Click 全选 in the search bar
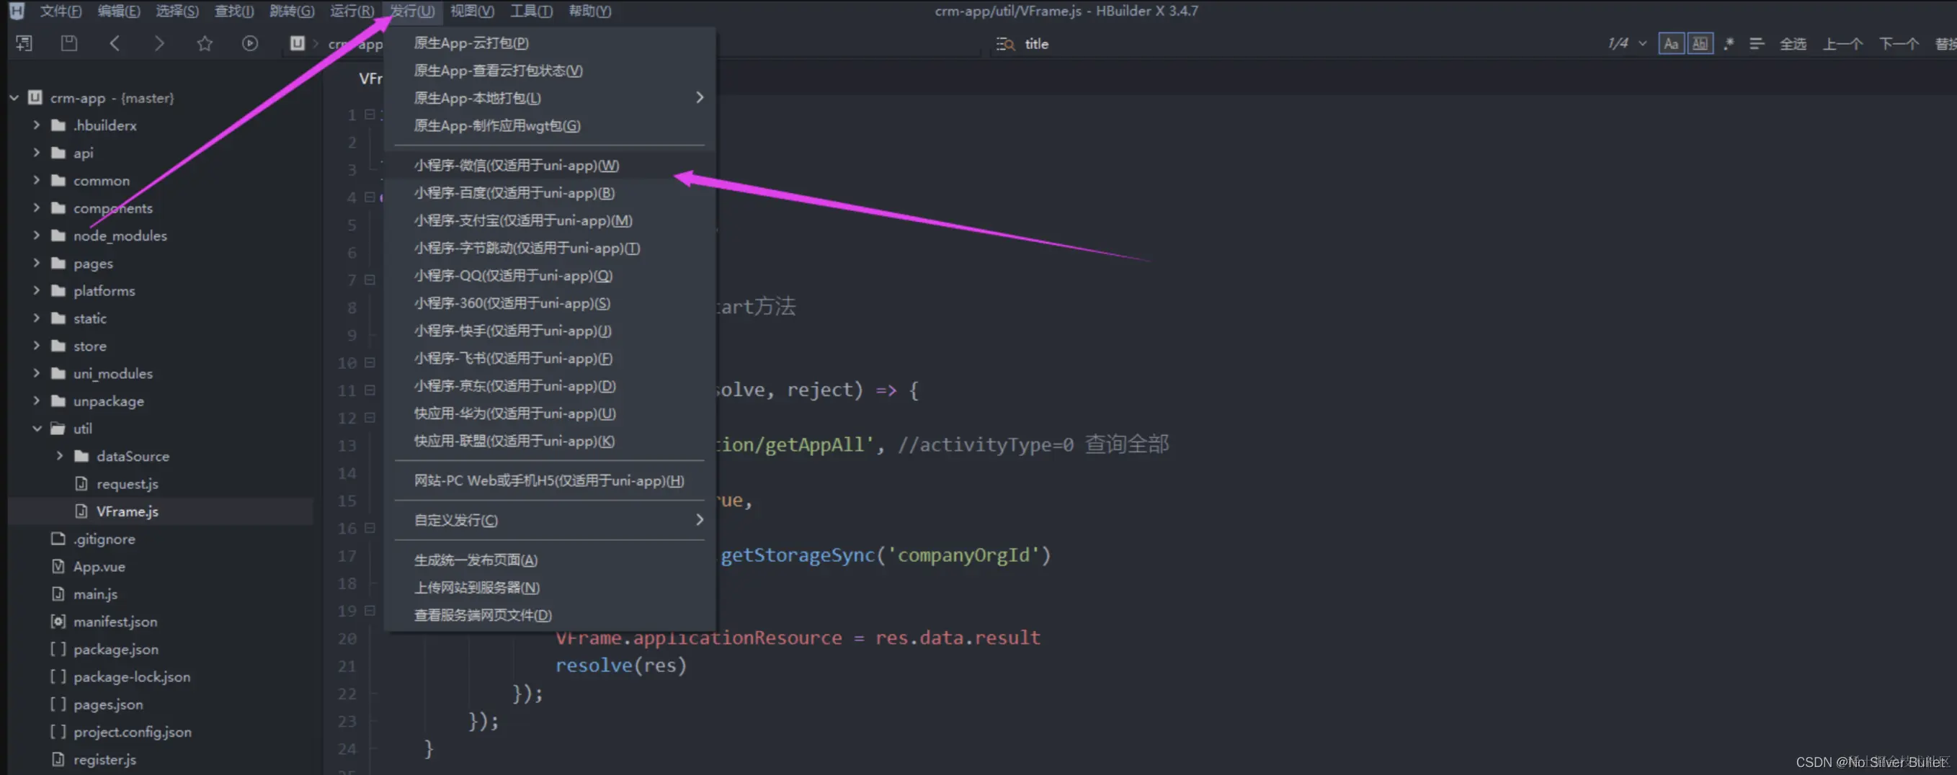 [x=1793, y=44]
